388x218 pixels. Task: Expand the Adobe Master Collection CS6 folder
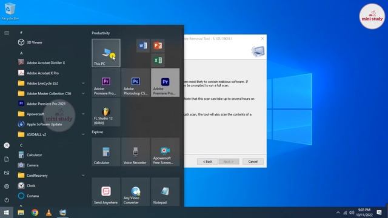[52, 93]
